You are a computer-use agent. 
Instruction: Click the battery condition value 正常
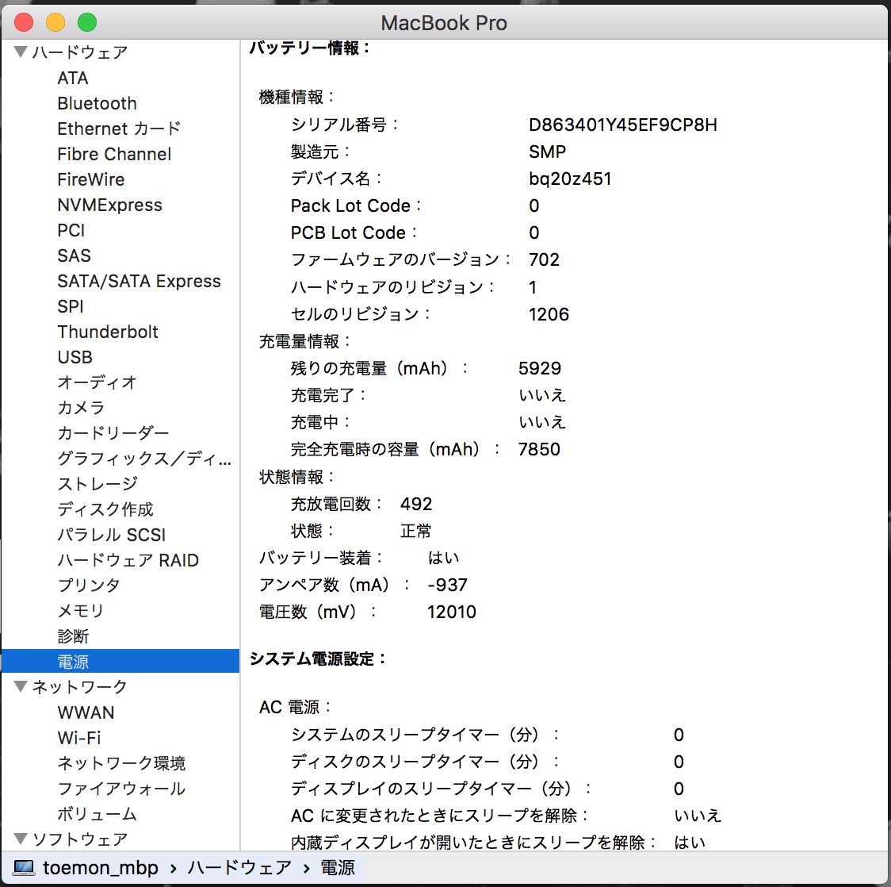pyautogui.click(x=416, y=531)
